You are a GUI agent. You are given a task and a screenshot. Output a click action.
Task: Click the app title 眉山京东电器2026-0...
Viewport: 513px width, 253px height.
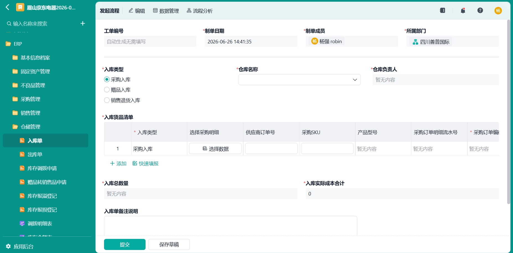pyautogui.click(x=51, y=7)
